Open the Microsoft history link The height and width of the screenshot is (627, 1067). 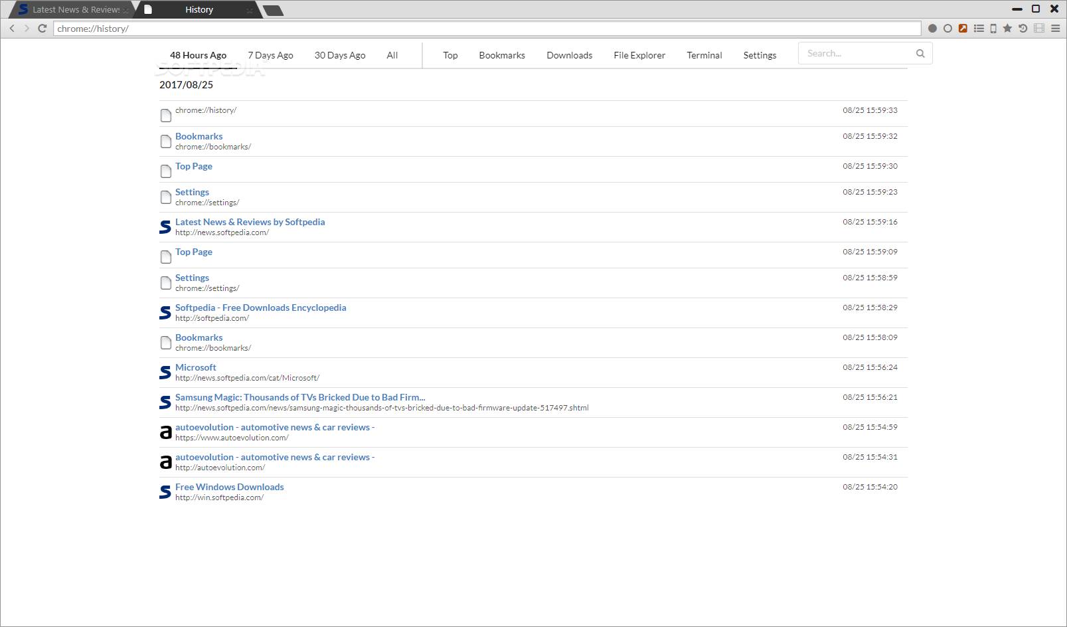195,367
